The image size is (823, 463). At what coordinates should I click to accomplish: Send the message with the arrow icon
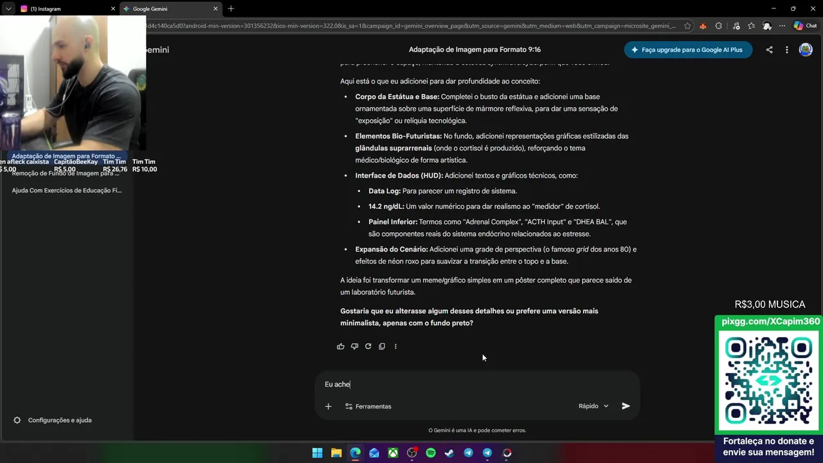626,406
